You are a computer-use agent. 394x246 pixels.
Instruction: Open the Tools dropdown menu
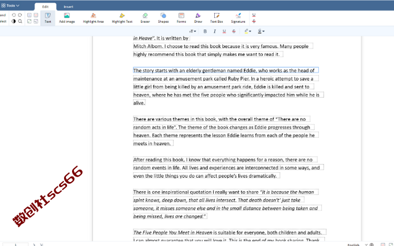click(10, 6)
